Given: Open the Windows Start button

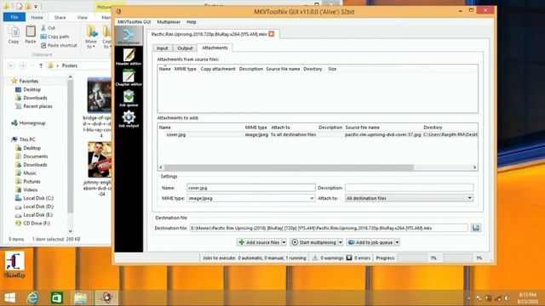Looking at the screenshot, I should pyautogui.click(x=9, y=297).
